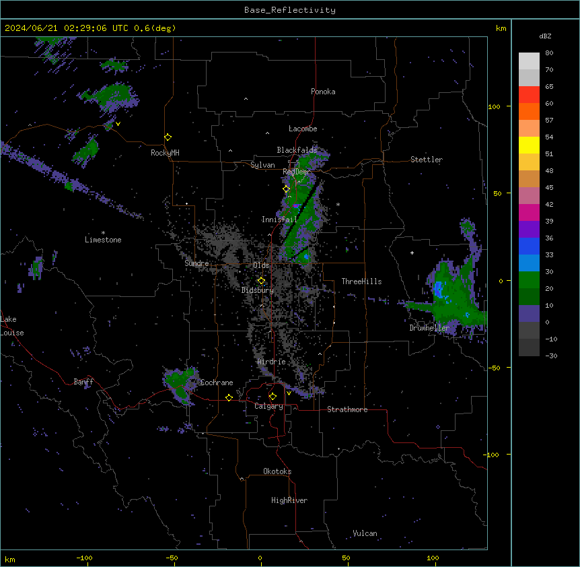Click the dBZ legend heading

coord(545,36)
